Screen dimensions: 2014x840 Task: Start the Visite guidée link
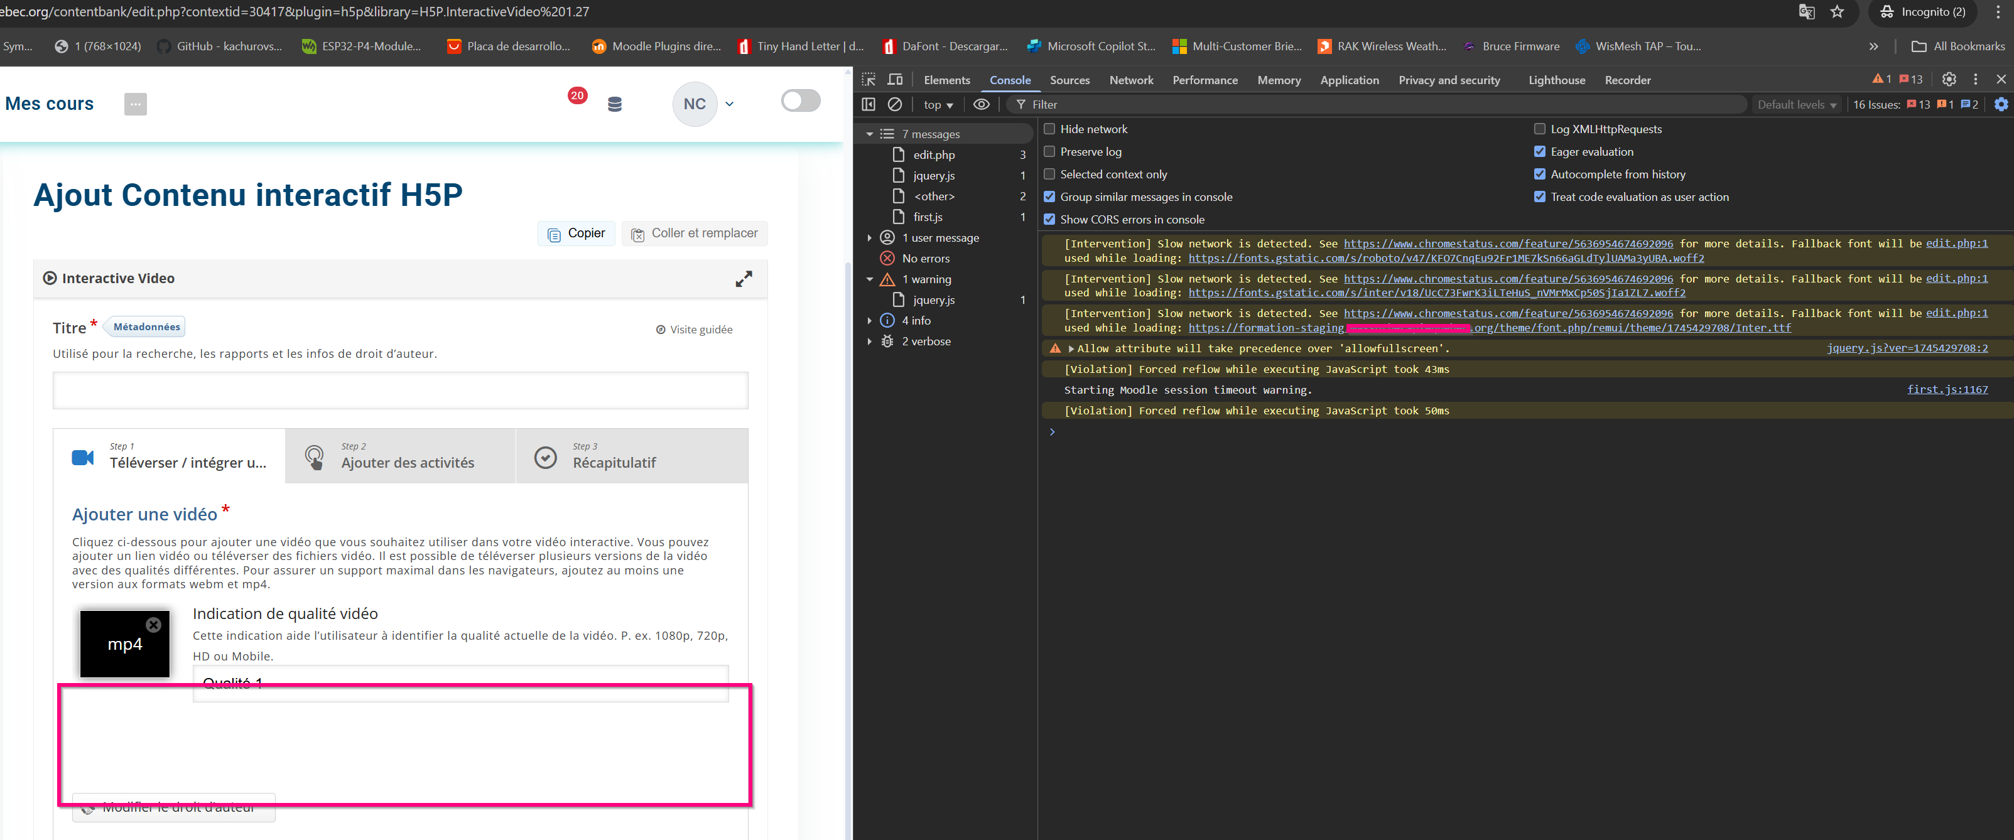point(693,330)
